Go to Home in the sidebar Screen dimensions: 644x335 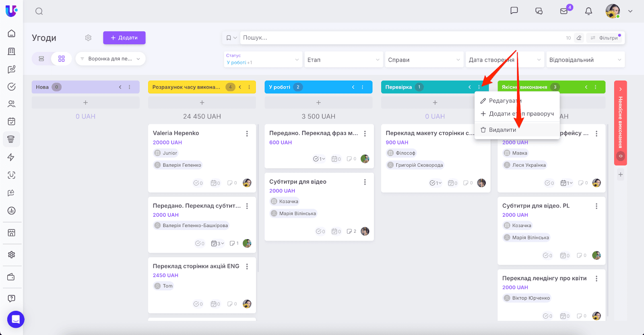pyautogui.click(x=12, y=33)
